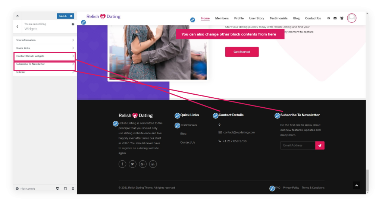Click the user avatar in the header

point(351,18)
